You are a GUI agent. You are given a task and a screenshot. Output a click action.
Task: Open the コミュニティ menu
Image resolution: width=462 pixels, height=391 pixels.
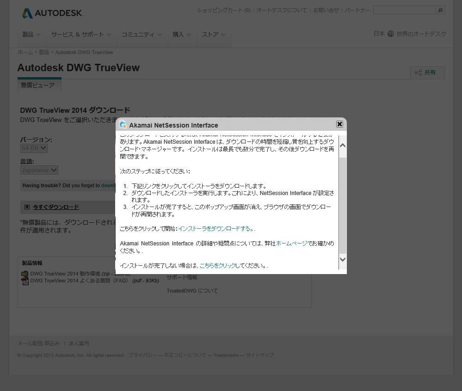142,35
